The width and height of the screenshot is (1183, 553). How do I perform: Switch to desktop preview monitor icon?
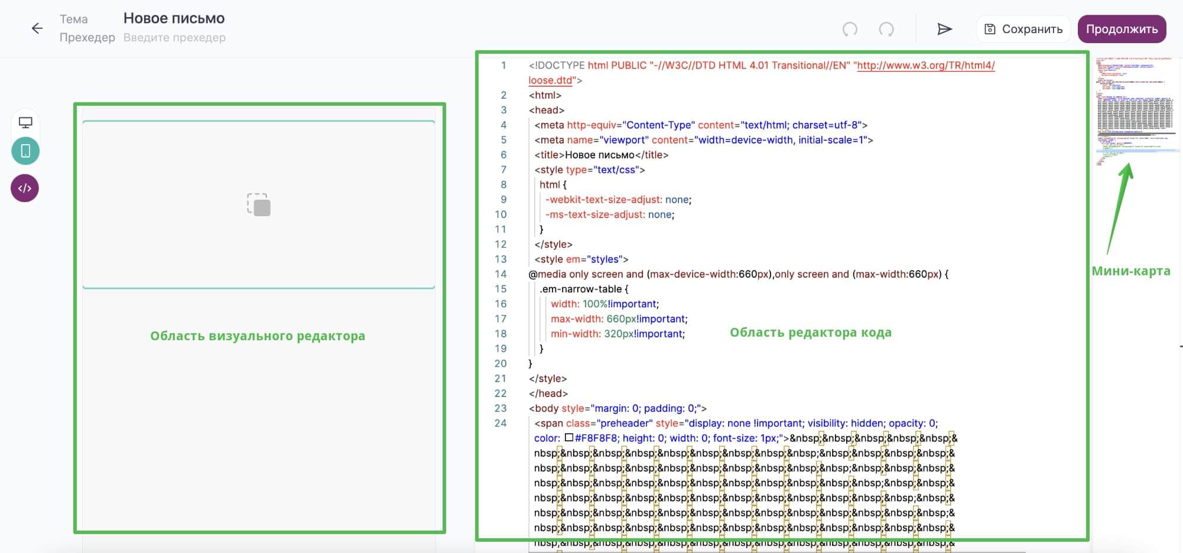[x=25, y=122]
